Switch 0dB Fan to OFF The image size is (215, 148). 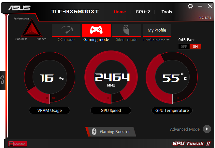(x=184, y=47)
